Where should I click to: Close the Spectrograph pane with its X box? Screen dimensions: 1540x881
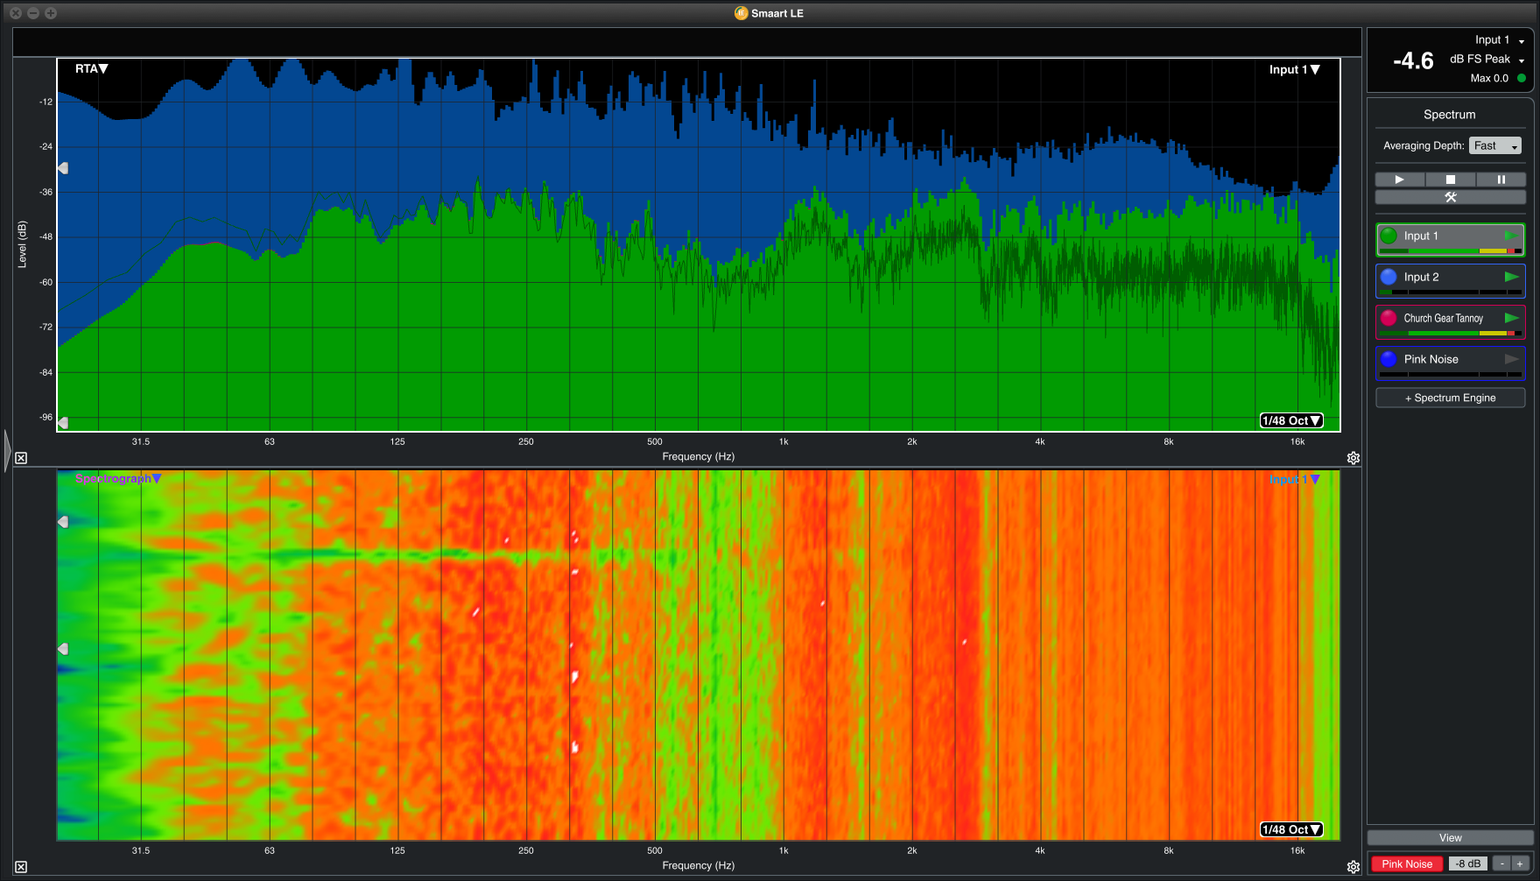[x=21, y=867]
